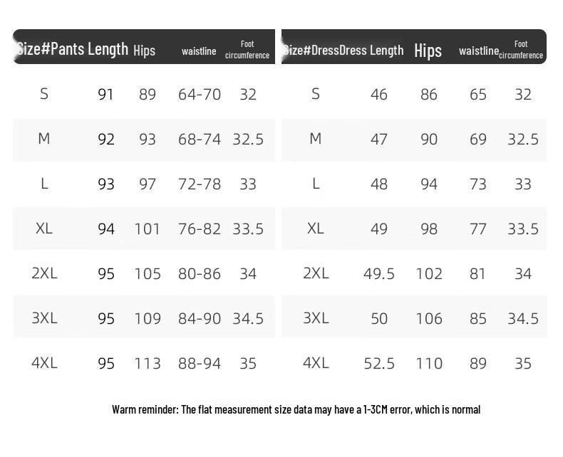Select the dress length value 52.5
The width and height of the screenshot is (563, 457).
point(379,363)
